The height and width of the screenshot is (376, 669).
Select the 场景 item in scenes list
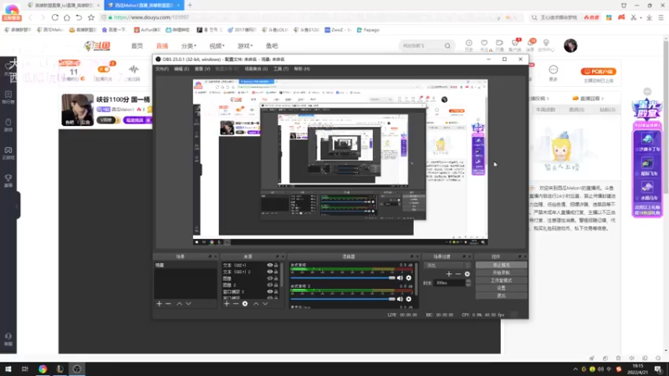[185, 265]
